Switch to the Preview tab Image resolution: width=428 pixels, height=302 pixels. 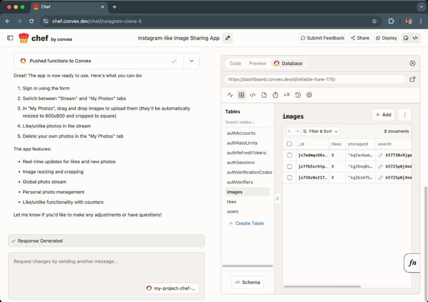coord(257,63)
